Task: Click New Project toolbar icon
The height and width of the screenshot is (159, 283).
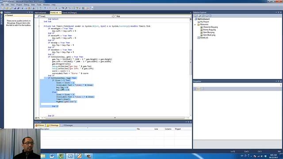Action: point(4,8)
